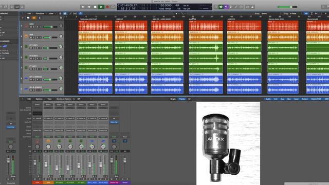
Task: Open the mixer View menu
Action: 49,99
